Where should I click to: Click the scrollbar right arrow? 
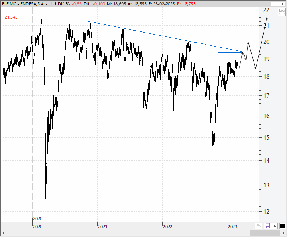[283, 233]
